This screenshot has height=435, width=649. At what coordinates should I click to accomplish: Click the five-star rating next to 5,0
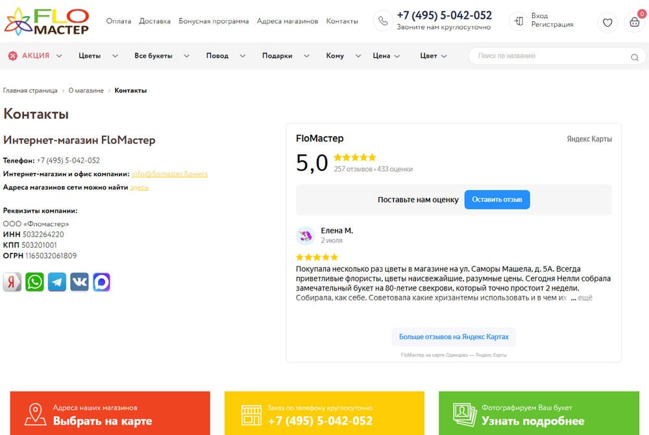[355, 157]
